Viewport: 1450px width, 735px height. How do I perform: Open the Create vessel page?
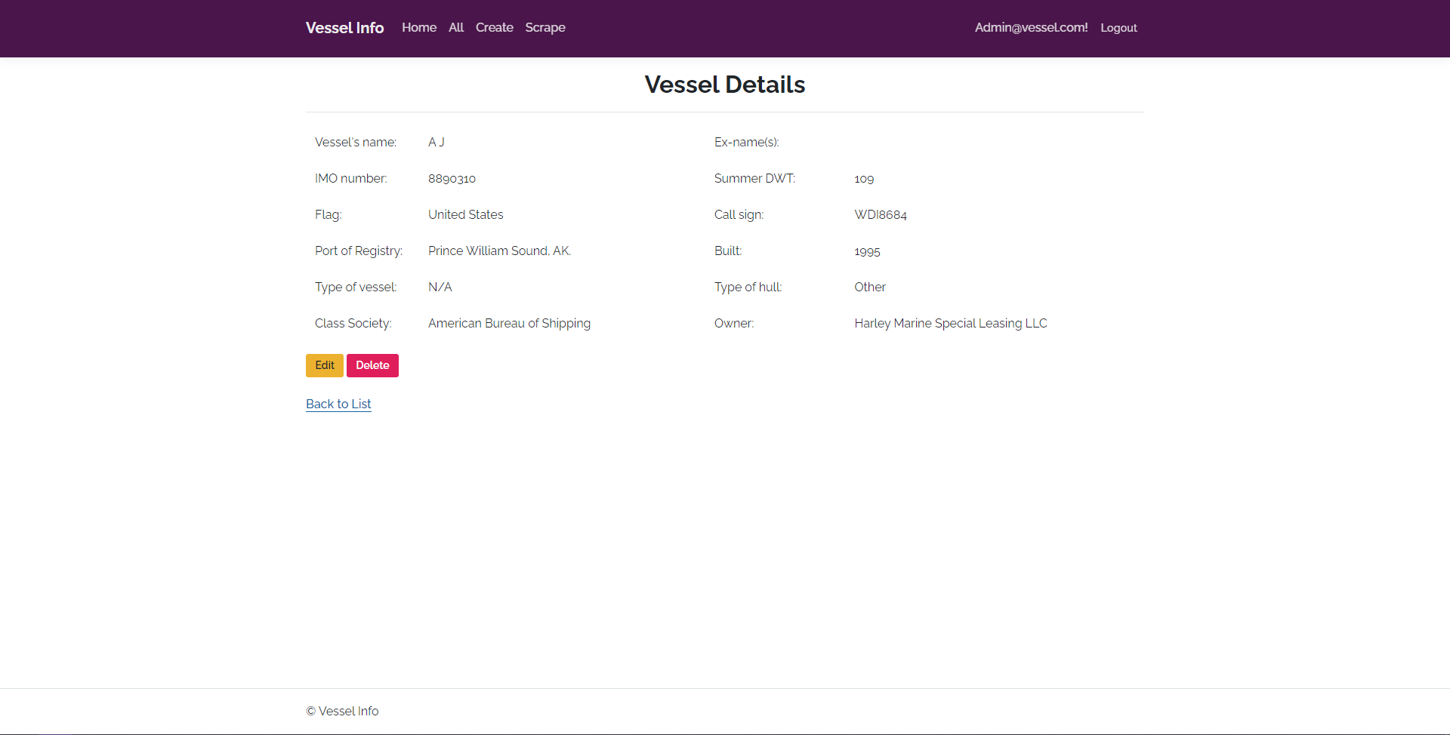(x=494, y=28)
